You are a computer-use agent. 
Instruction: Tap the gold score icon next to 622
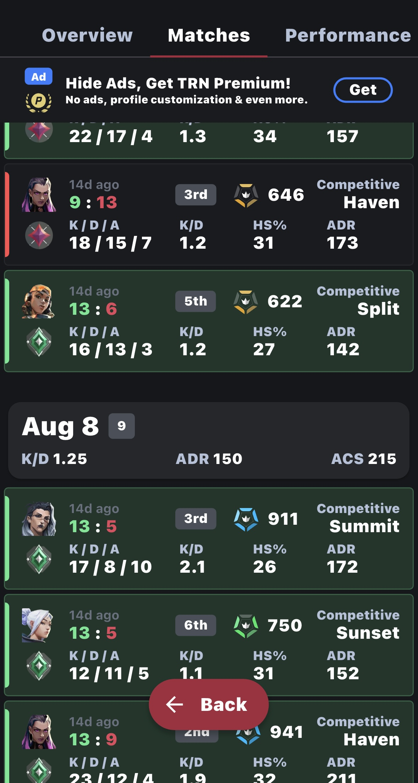click(246, 302)
